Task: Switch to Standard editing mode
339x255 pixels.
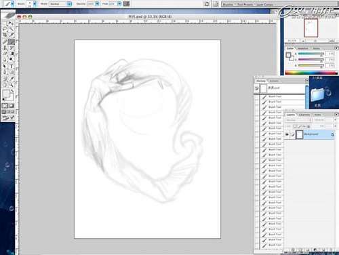Action: [x=5, y=106]
